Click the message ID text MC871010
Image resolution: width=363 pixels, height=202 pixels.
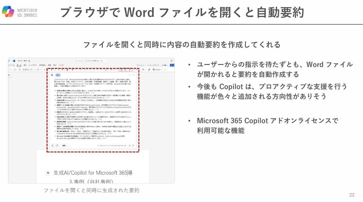point(27,10)
